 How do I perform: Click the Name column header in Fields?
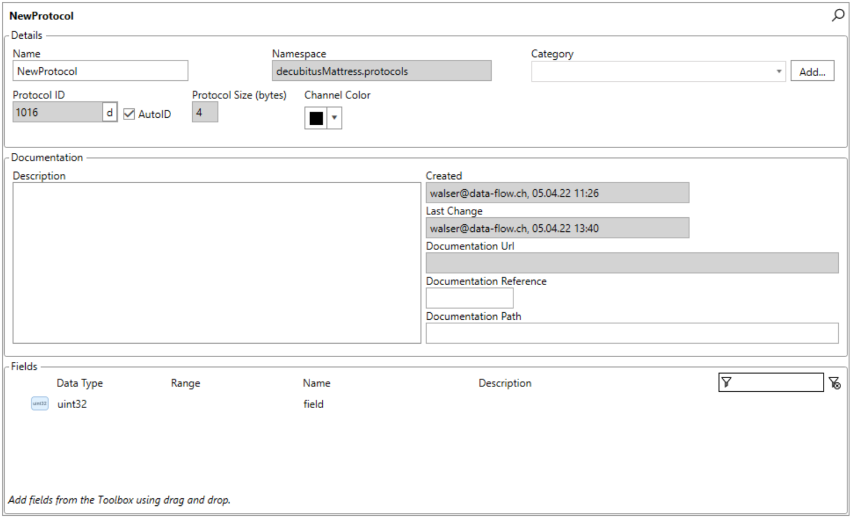tap(316, 383)
